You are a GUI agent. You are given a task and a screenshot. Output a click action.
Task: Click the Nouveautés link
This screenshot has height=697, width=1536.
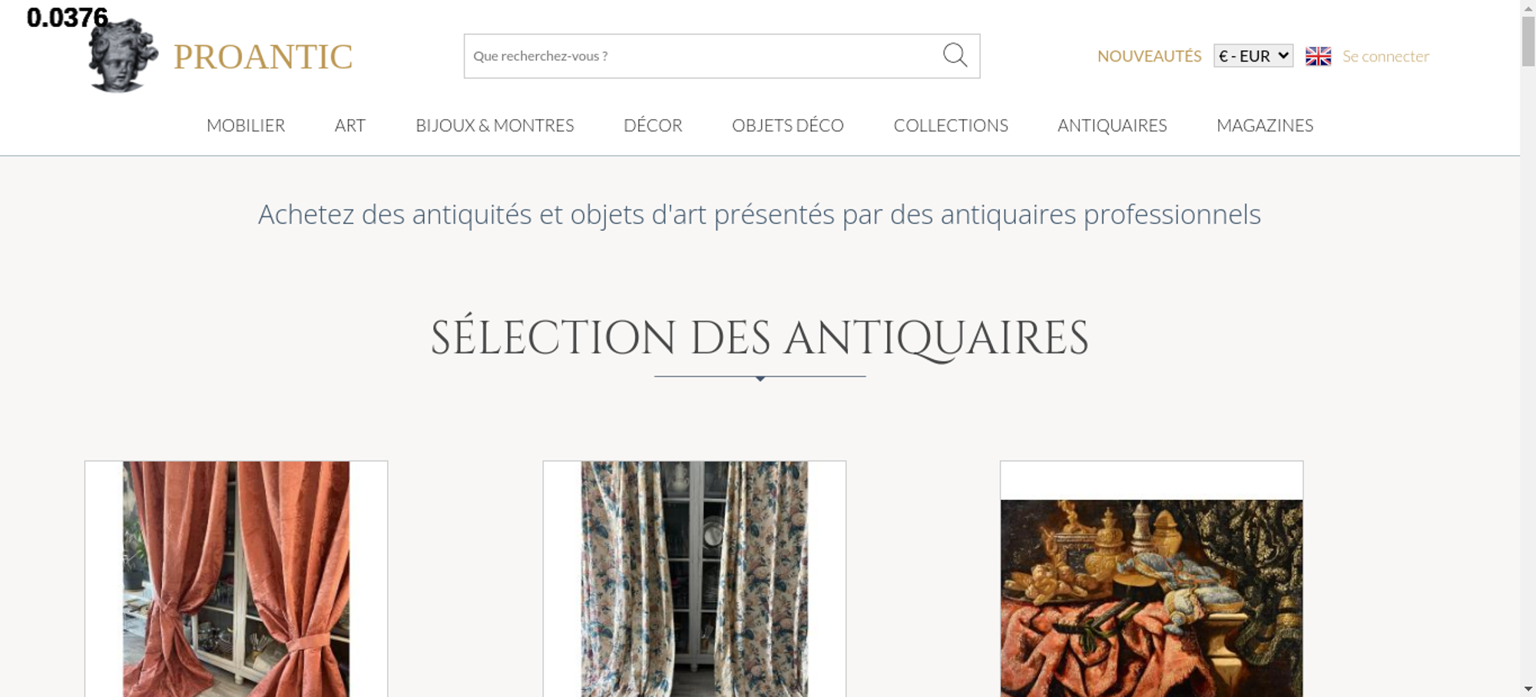click(x=1149, y=56)
